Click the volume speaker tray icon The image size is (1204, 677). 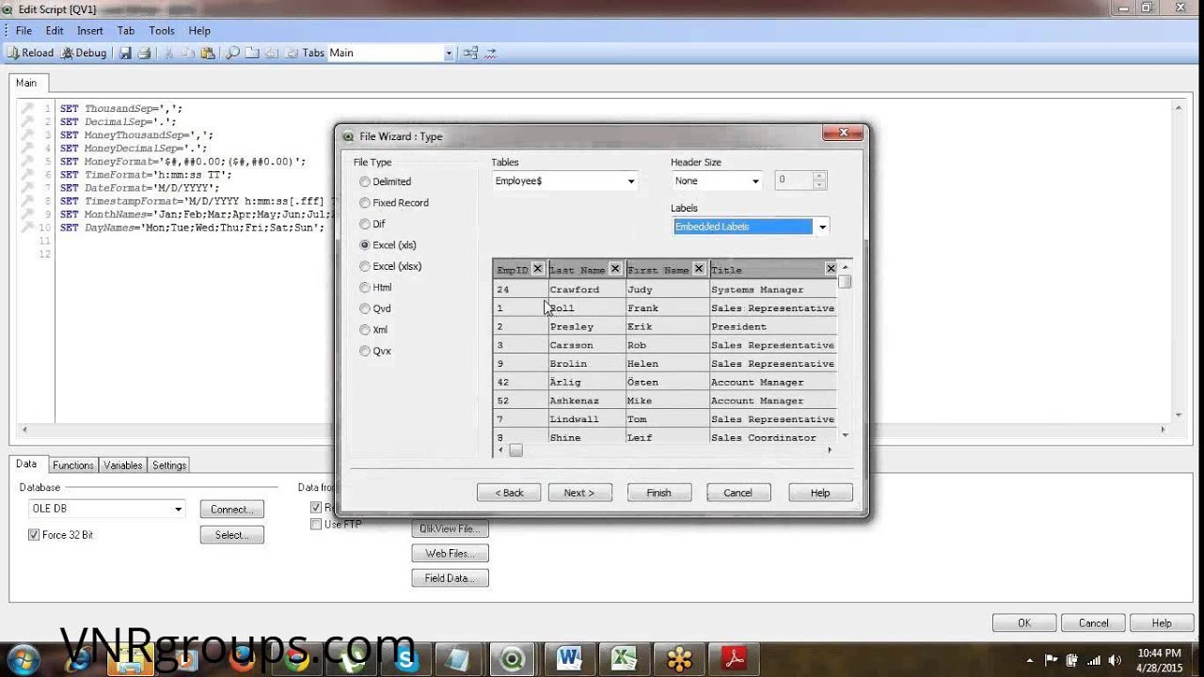1114,660
